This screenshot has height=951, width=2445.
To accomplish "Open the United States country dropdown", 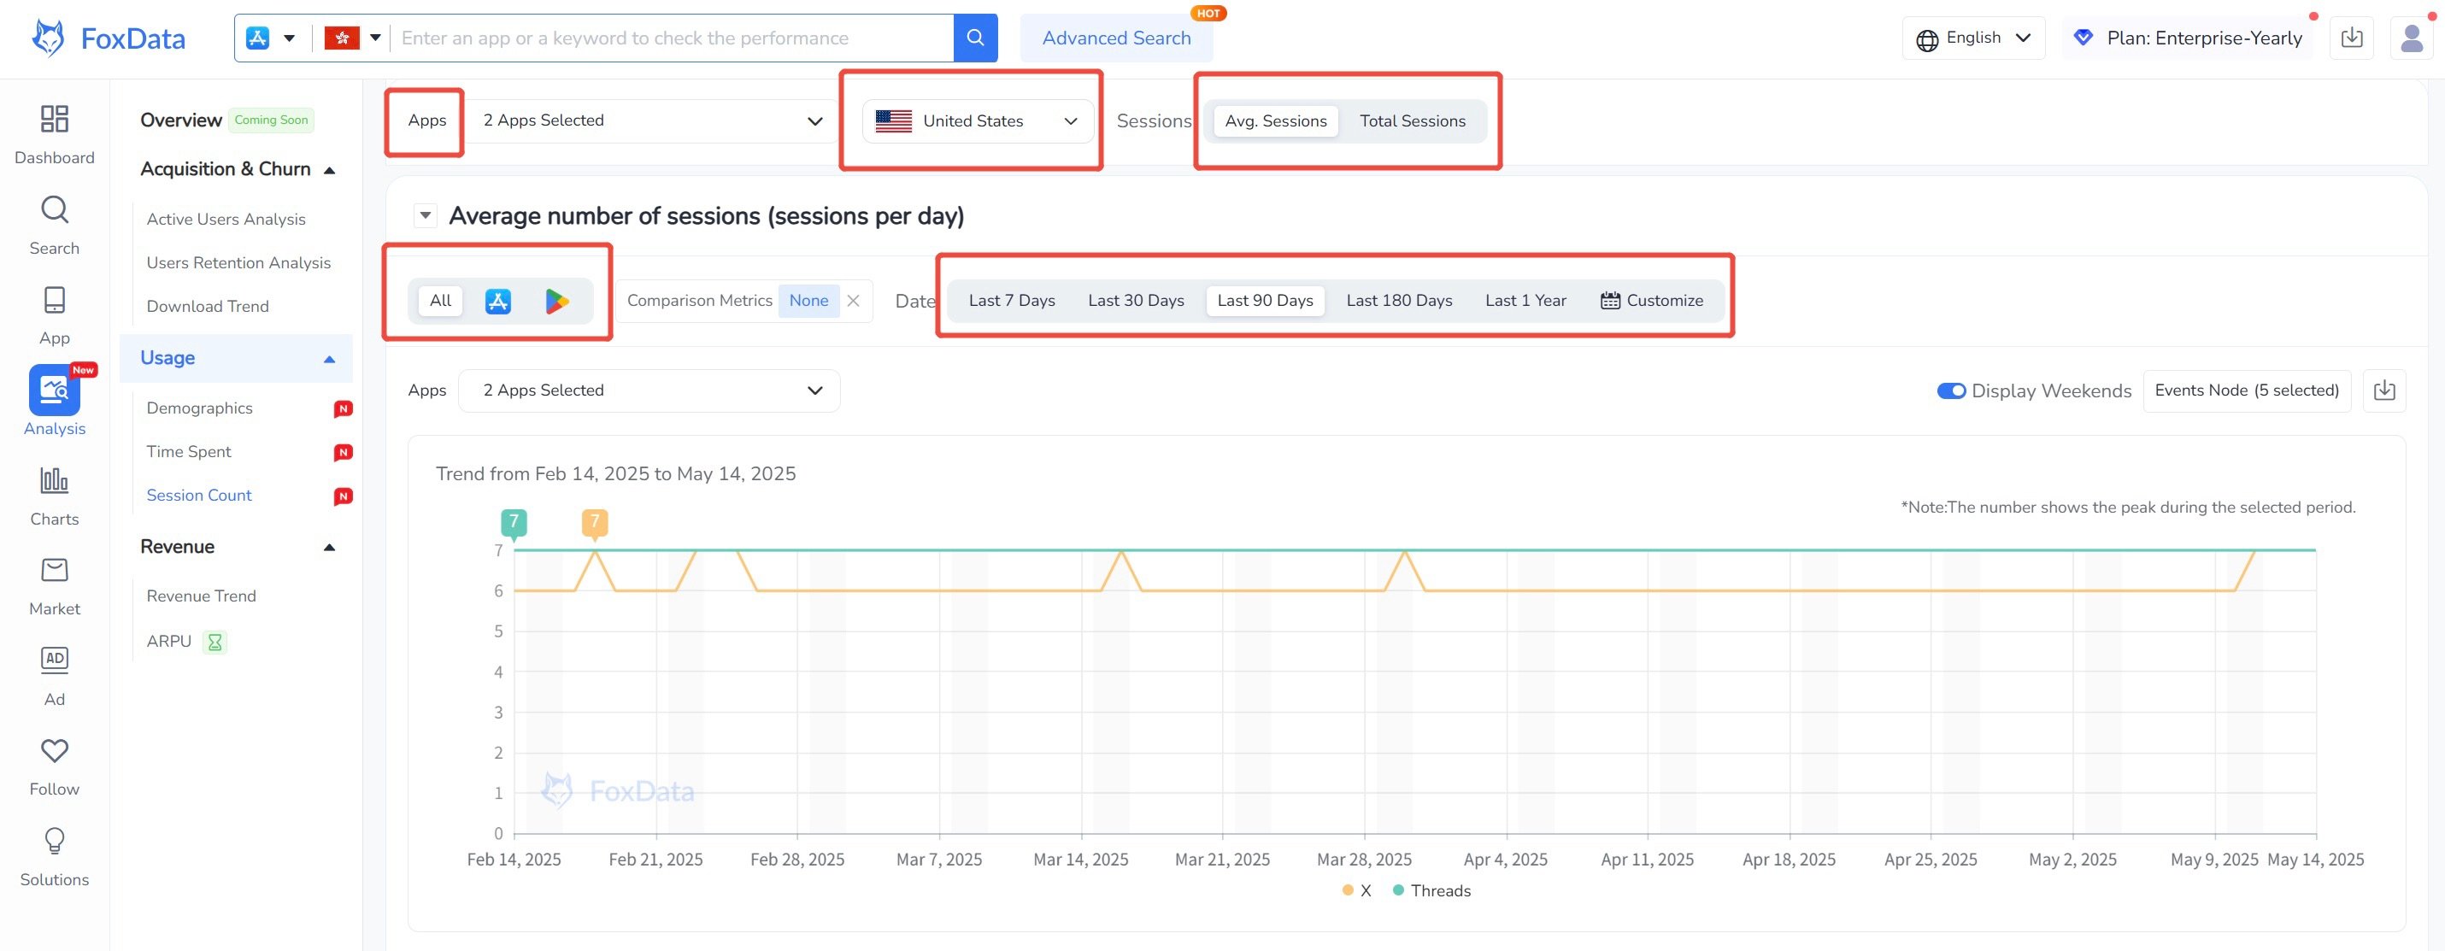I will coord(978,121).
